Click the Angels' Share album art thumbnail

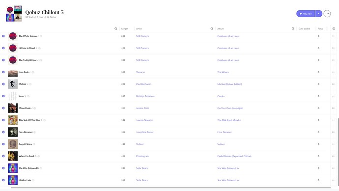[x=13, y=144]
